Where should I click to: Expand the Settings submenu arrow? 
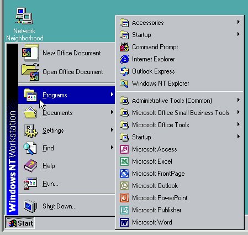click(112, 130)
